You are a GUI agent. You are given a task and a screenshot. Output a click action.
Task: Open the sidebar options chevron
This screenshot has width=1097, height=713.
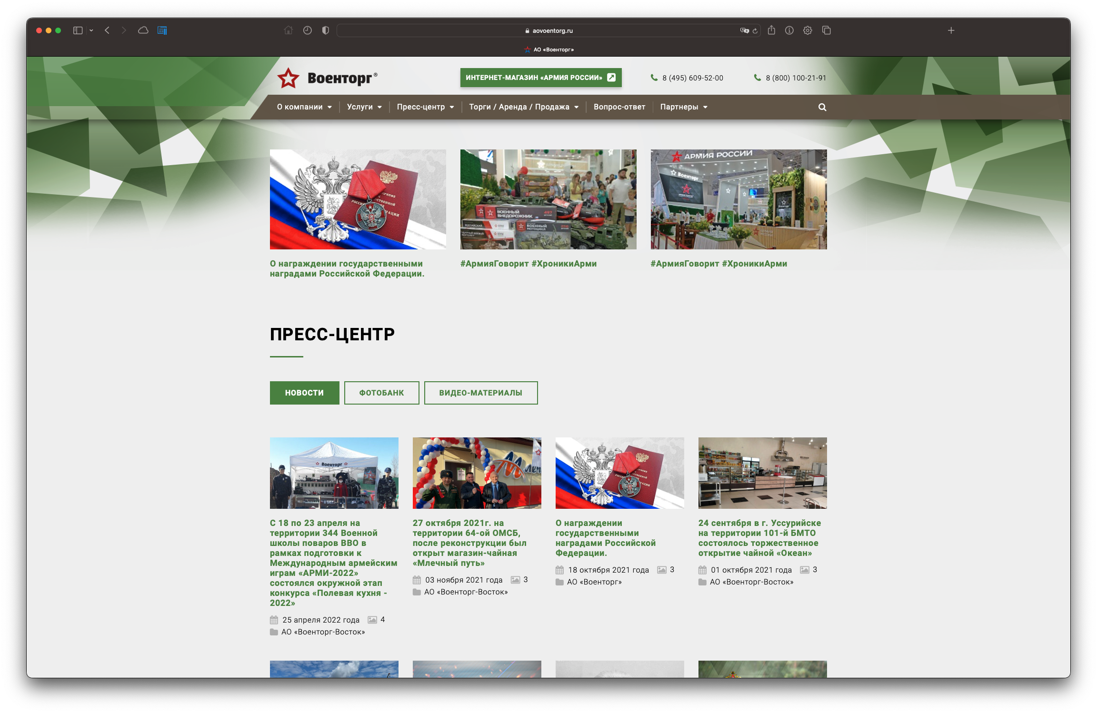point(91,30)
